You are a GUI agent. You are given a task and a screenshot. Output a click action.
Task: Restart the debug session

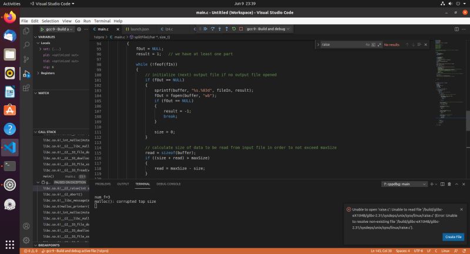[x=234, y=29]
